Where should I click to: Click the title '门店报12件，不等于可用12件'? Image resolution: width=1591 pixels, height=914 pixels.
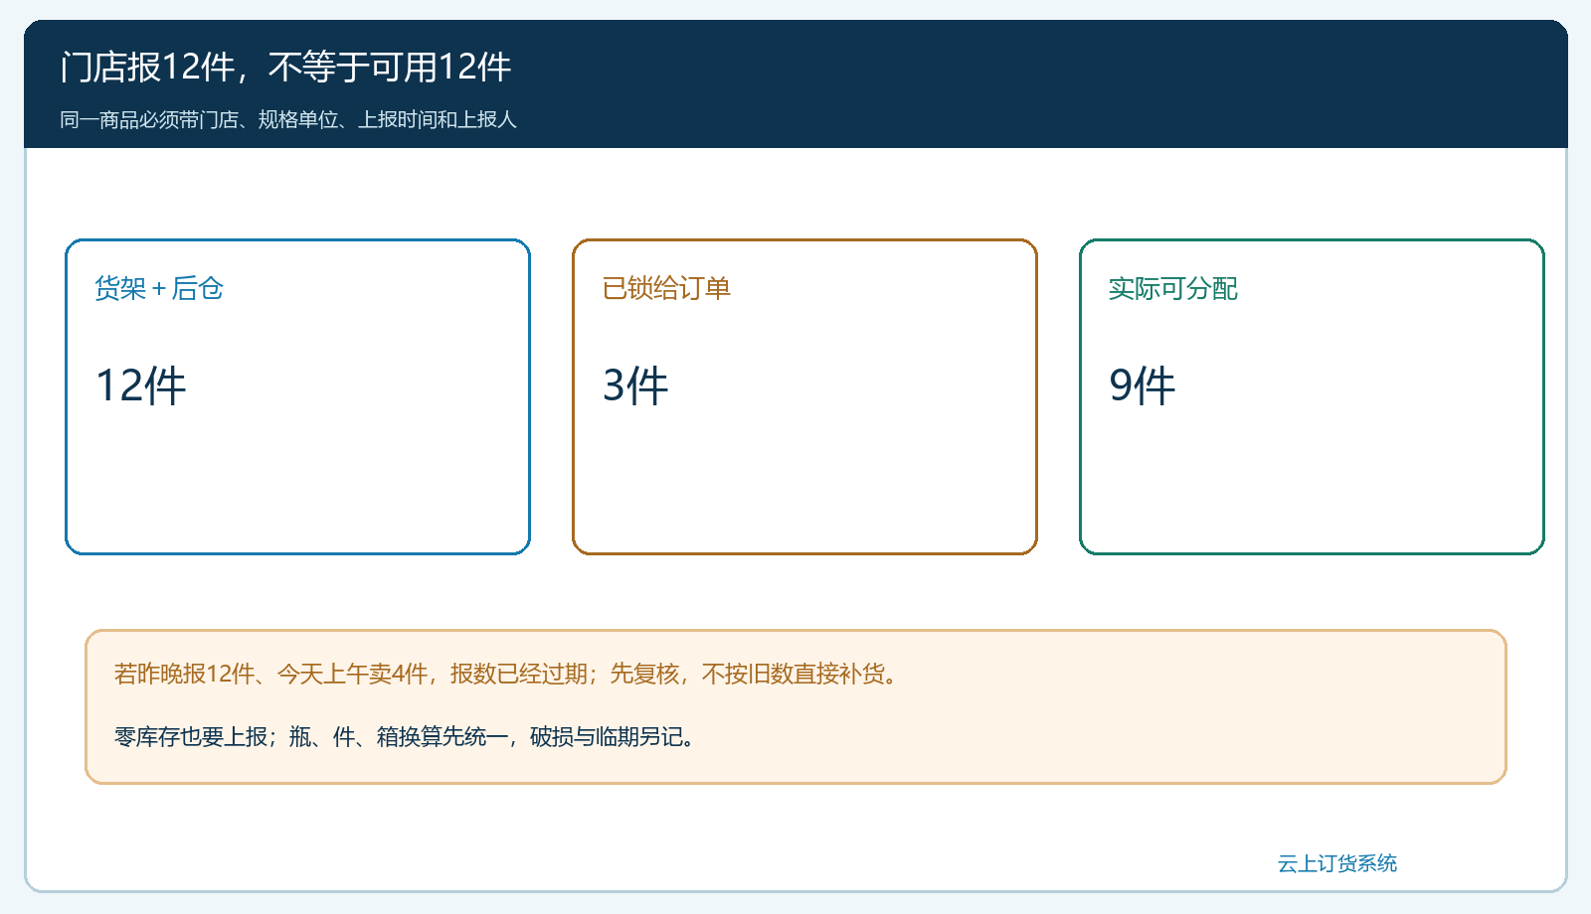tap(285, 68)
